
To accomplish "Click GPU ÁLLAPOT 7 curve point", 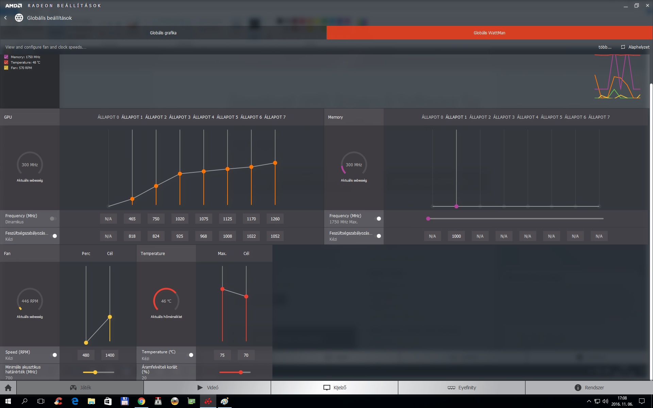I will coord(275,163).
